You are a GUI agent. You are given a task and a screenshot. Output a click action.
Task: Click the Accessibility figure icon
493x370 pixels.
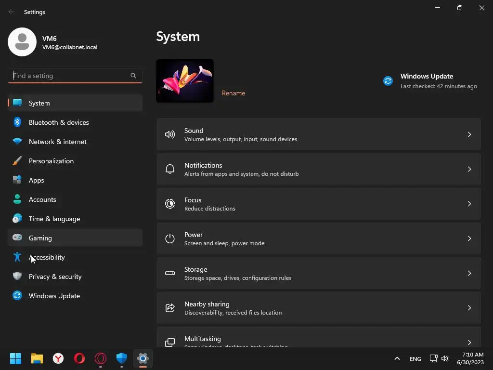(17, 257)
